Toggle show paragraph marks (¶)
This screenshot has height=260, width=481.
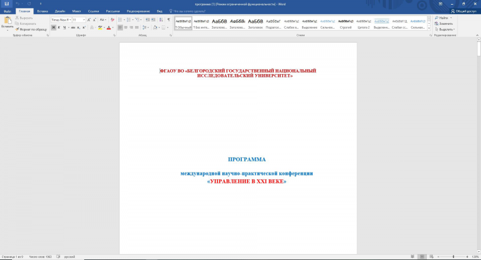168,19
